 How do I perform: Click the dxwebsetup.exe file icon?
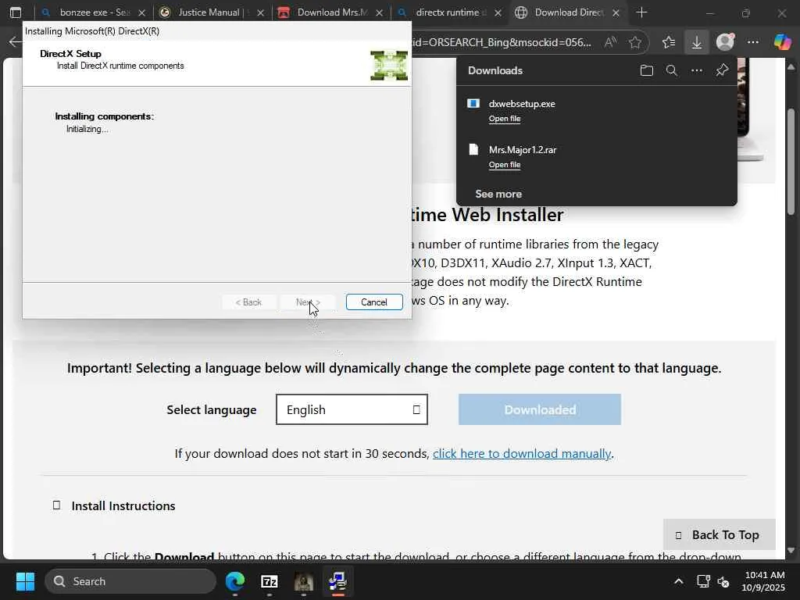tap(473, 104)
